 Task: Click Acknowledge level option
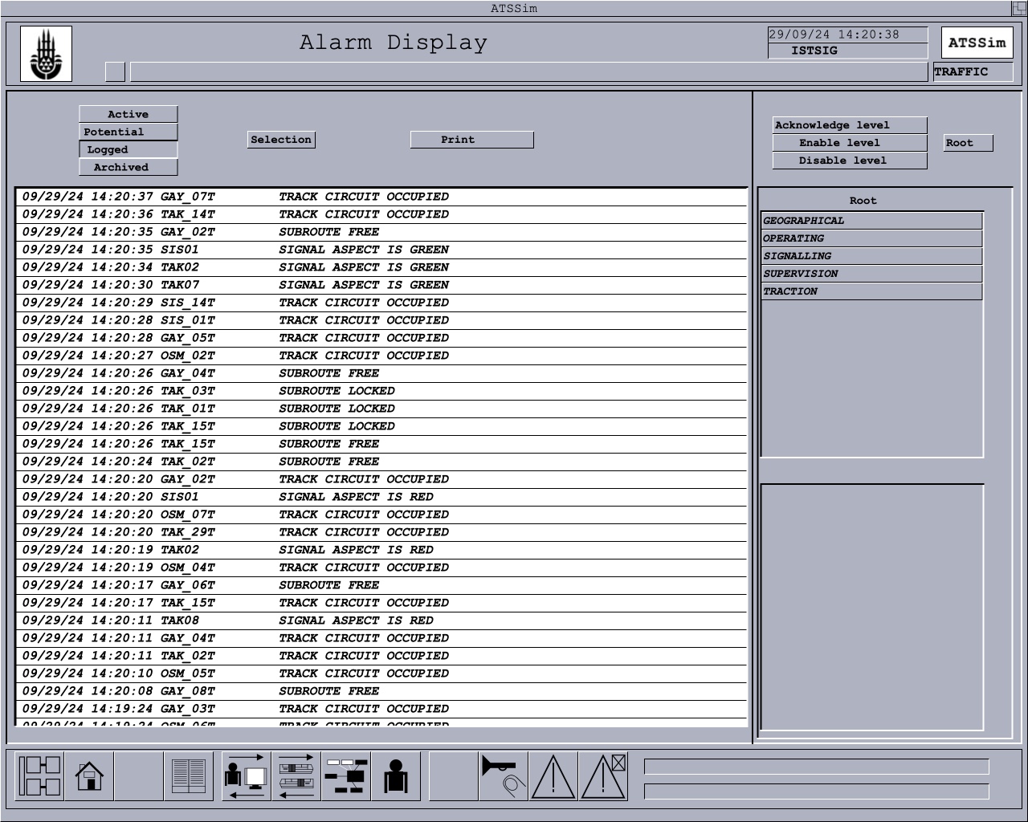click(x=850, y=125)
